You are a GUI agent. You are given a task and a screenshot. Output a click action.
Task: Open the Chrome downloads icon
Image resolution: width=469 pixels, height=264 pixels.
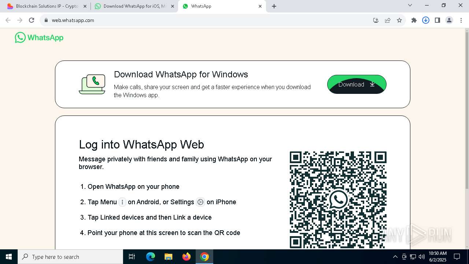[x=426, y=20]
